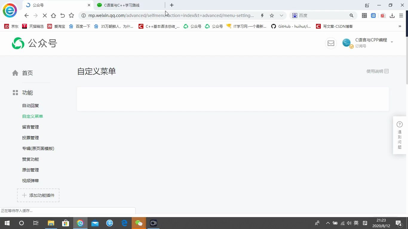This screenshot has width=408, height=229.
Task: Click the 公众号 platform logo
Action: [34, 43]
